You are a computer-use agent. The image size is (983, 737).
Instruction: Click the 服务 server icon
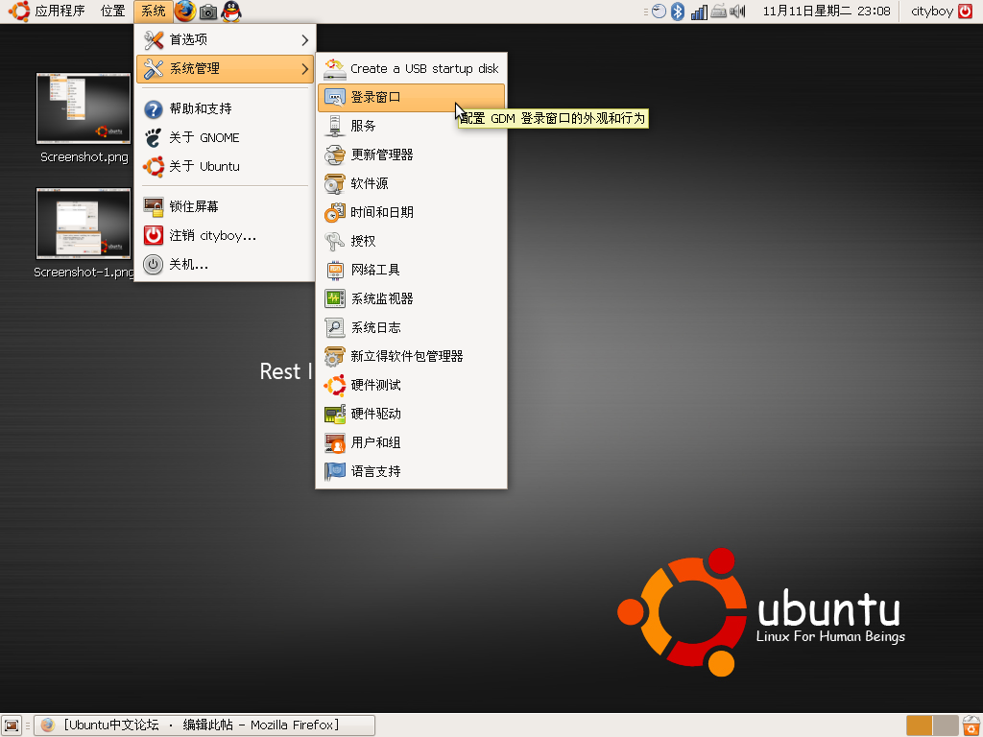[x=335, y=126]
